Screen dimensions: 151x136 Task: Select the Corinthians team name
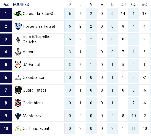pyautogui.click(x=33, y=103)
